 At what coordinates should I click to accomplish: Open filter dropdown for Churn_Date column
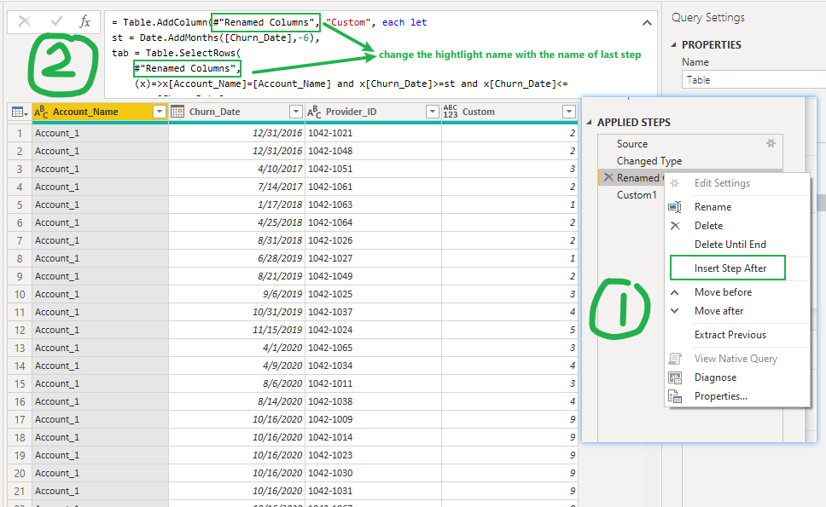coord(296,112)
